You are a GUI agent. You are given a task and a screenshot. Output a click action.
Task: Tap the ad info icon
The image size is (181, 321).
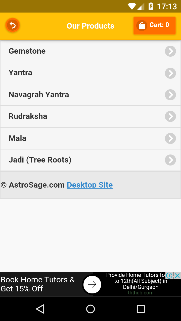169,276
